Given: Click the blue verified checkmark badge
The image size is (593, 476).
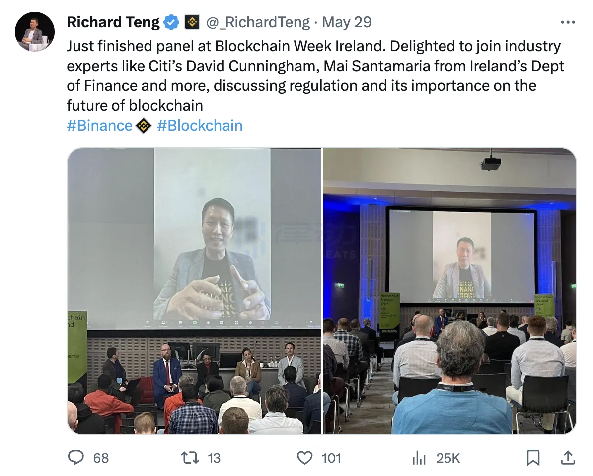Looking at the screenshot, I should coord(172,22).
